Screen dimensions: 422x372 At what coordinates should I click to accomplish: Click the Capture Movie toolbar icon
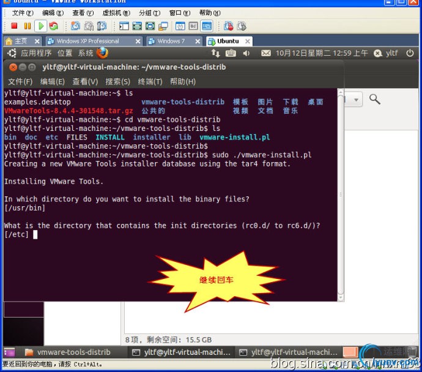pos(242,26)
